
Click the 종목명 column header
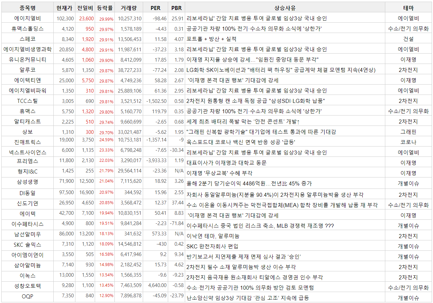(x=27, y=8)
